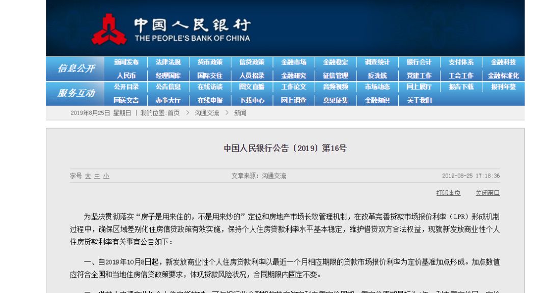Go to 新闻发布 in the navigation

[126, 63]
